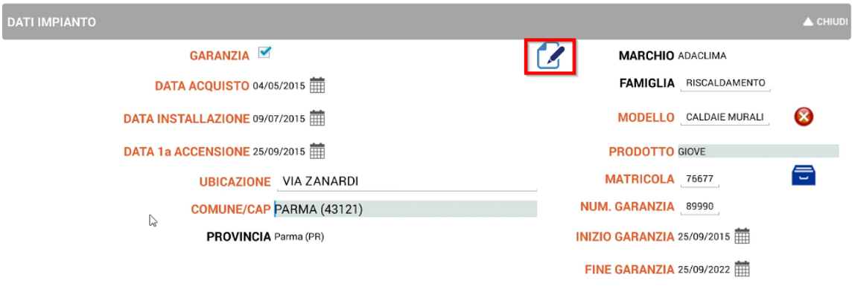Click the Num. Garanzia field 89990
Screen dimensions: 852x286
tap(700, 207)
